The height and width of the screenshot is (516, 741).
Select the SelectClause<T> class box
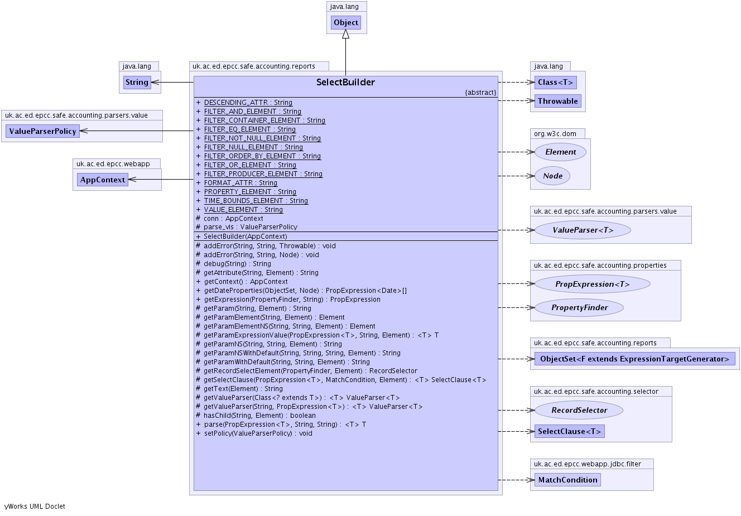pyautogui.click(x=569, y=431)
